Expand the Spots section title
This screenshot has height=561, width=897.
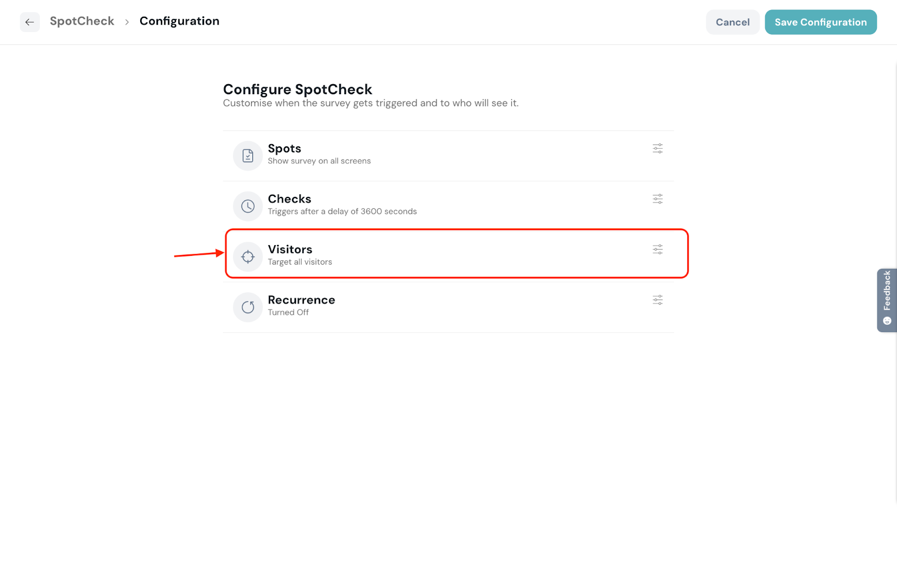click(284, 149)
